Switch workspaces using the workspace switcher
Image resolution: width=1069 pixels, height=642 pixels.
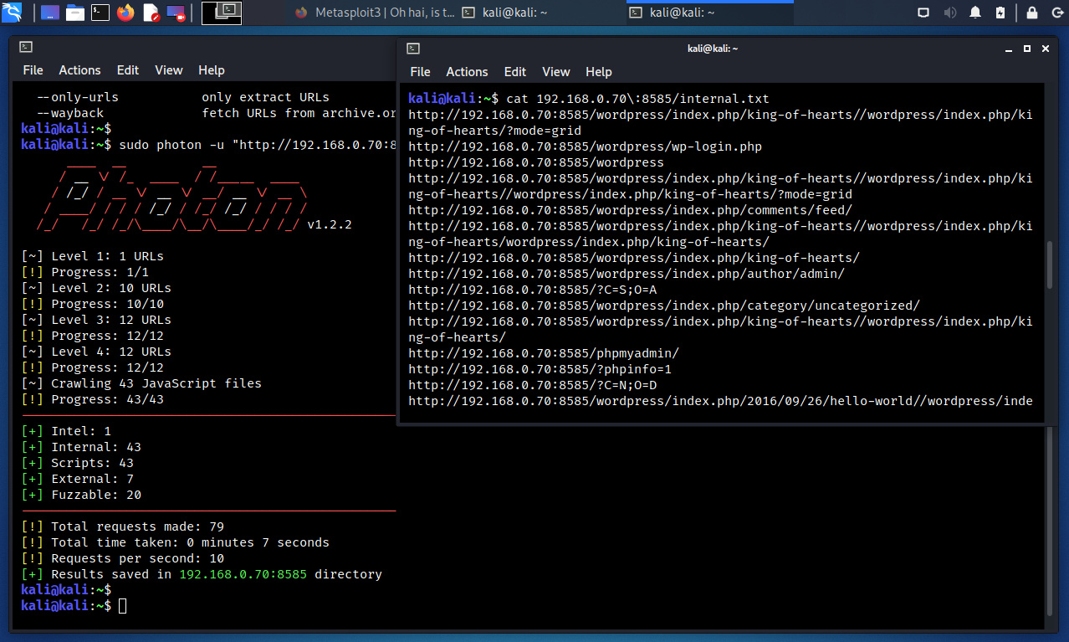click(x=222, y=13)
